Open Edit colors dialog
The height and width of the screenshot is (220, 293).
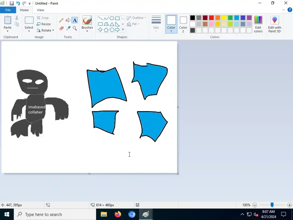258,24
